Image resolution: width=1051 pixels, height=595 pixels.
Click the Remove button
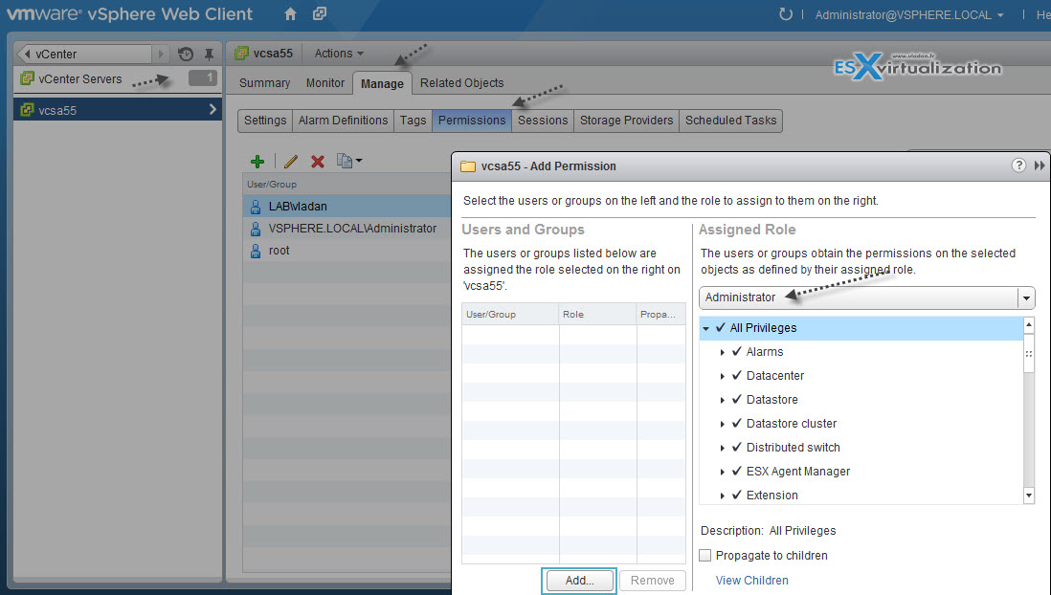[x=652, y=581]
